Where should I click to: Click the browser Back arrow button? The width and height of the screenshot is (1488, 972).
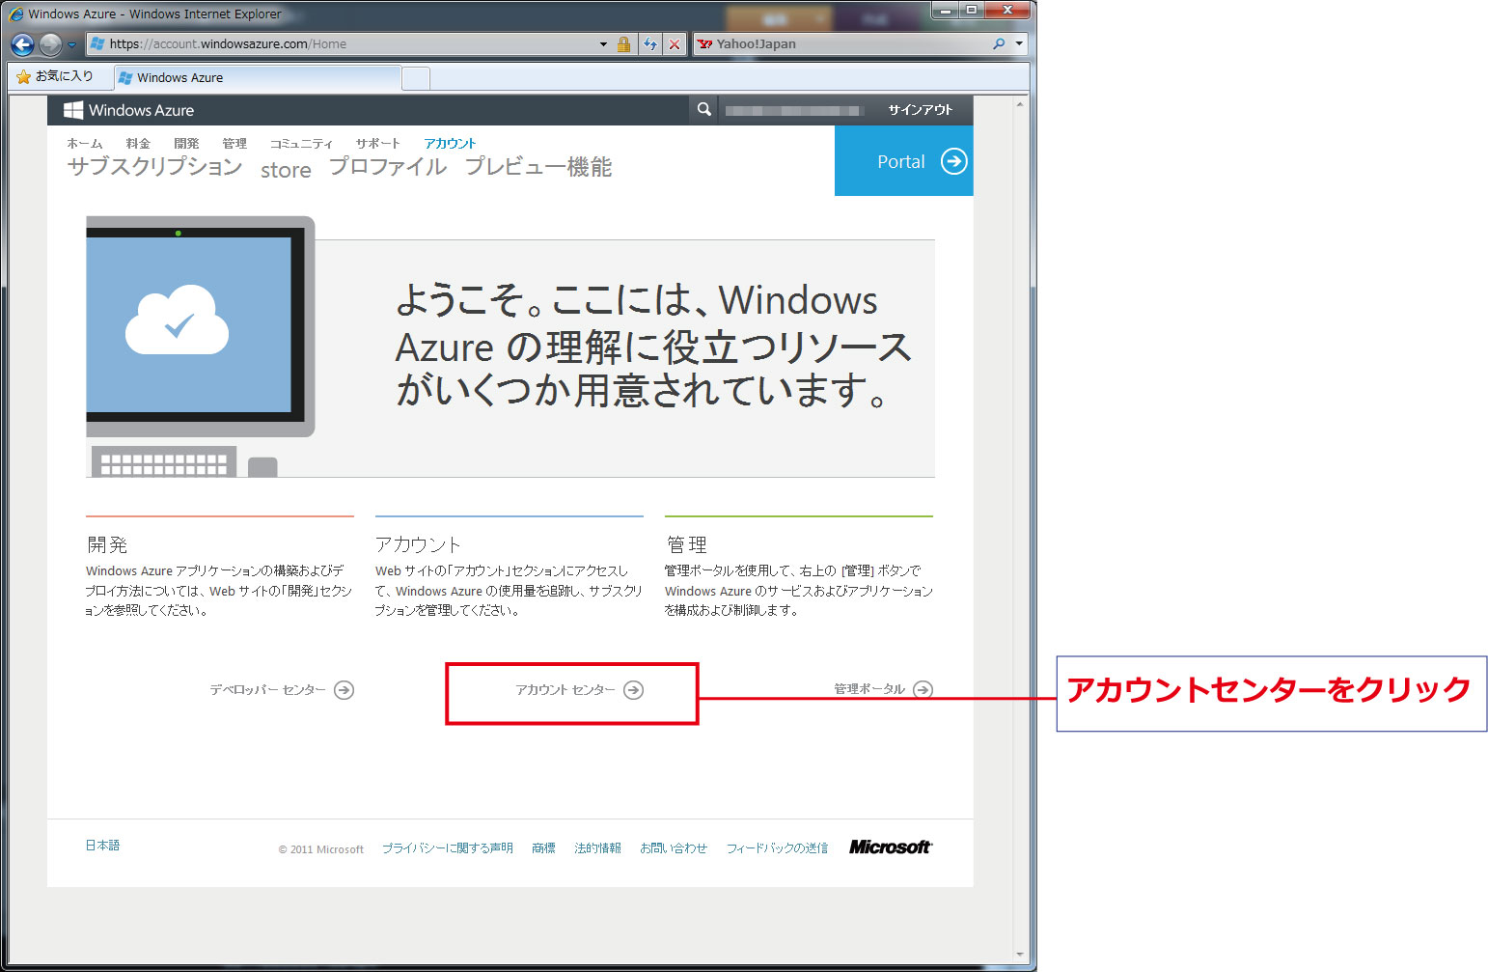(23, 43)
